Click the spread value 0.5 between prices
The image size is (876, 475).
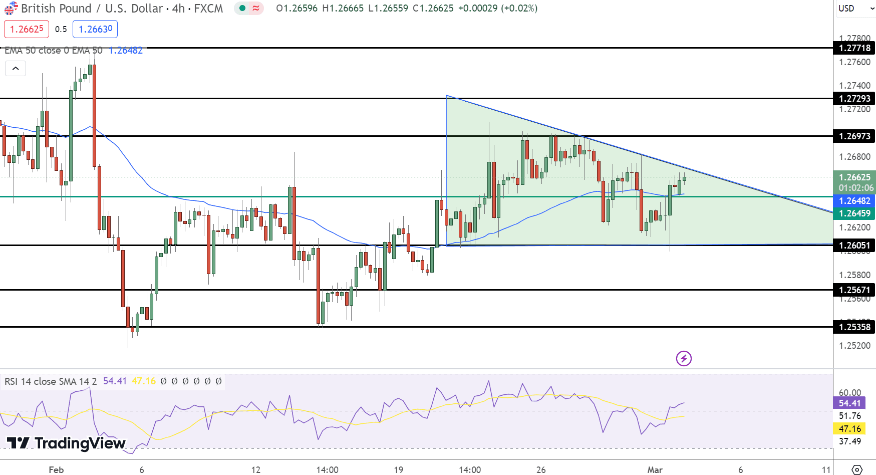point(61,29)
